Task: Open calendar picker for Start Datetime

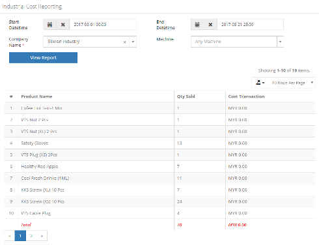Action: tap(50, 24)
